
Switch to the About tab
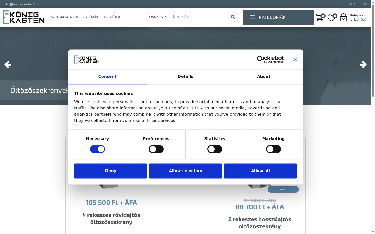[x=264, y=77]
